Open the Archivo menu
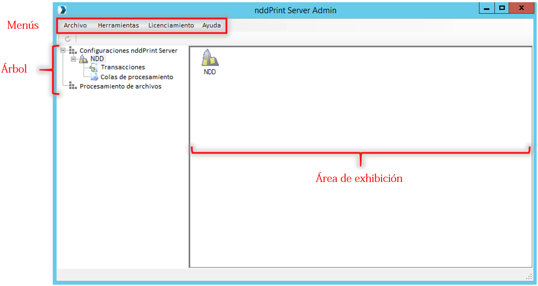The height and width of the screenshot is (286, 538). pos(74,25)
